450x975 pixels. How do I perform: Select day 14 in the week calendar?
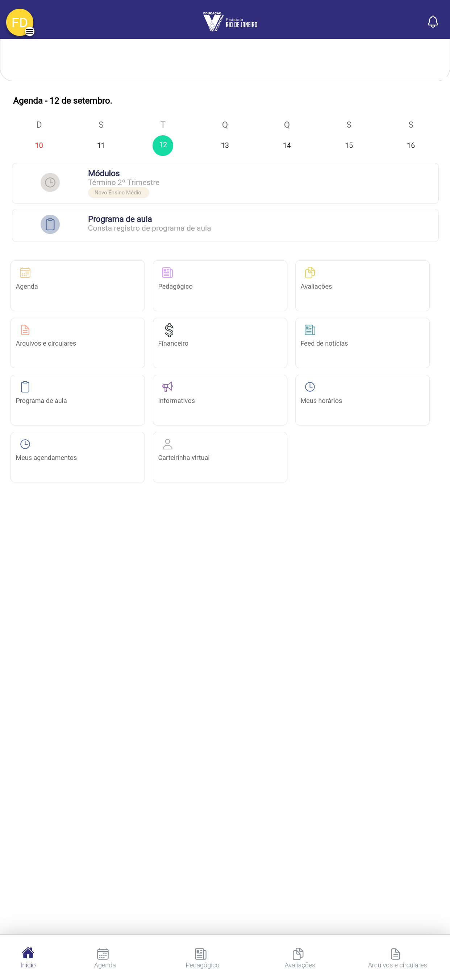[x=287, y=145]
